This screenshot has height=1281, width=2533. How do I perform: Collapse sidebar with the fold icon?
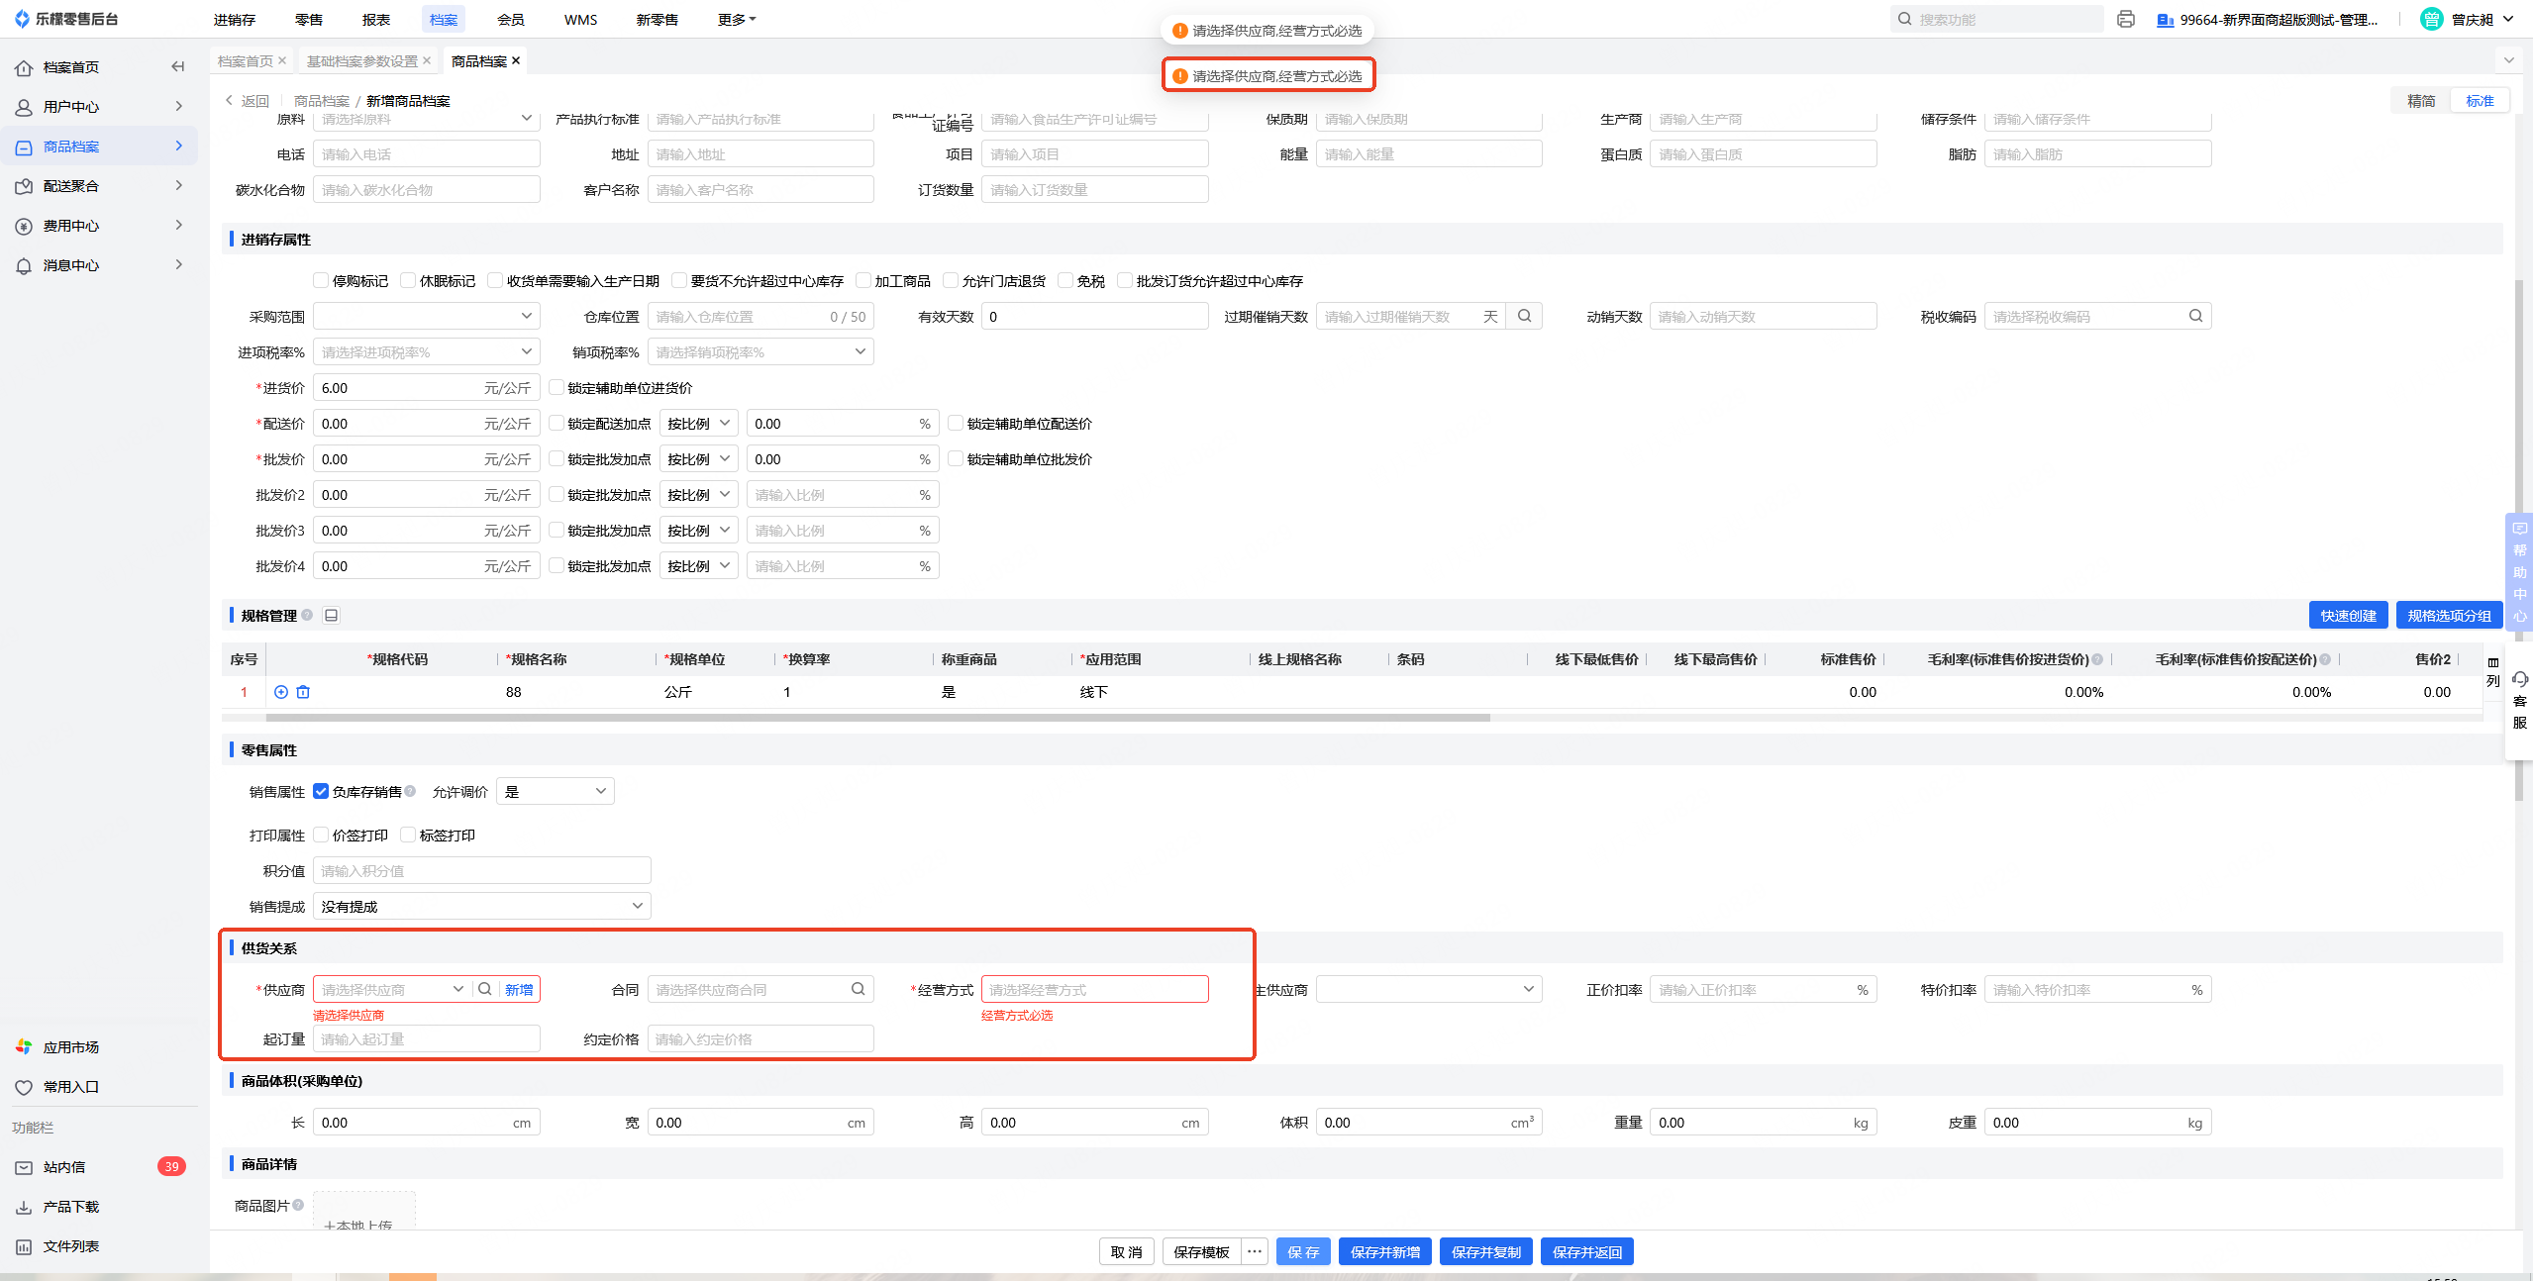178,67
